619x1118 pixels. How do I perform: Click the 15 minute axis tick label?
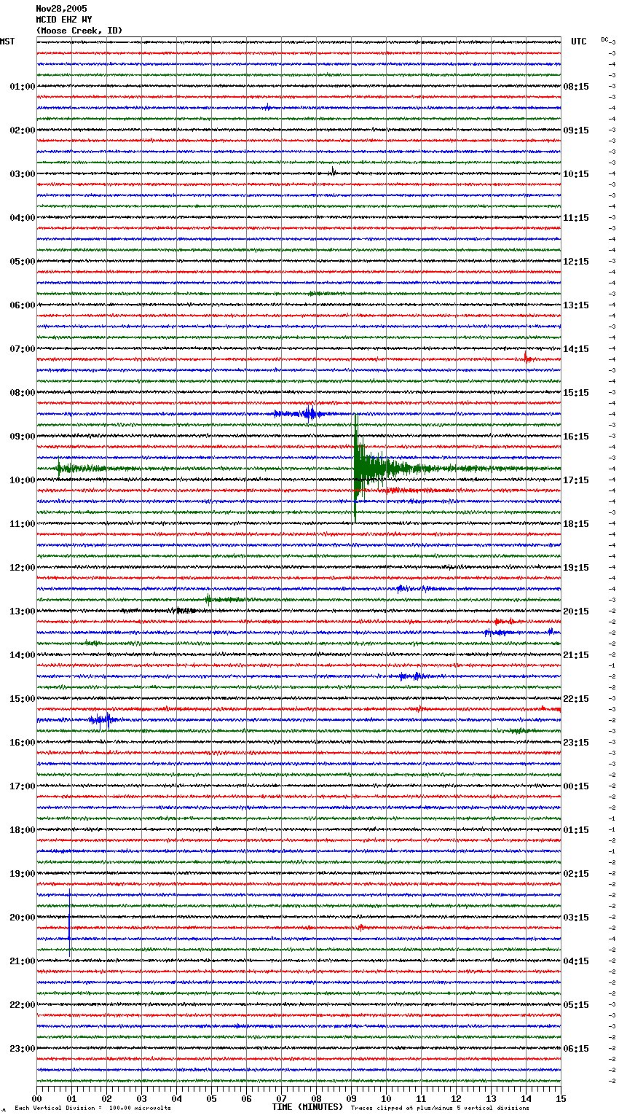pyautogui.click(x=561, y=1098)
